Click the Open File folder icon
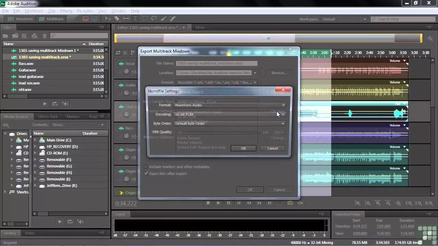The image size is (438, 246). [x=5, y=36]
